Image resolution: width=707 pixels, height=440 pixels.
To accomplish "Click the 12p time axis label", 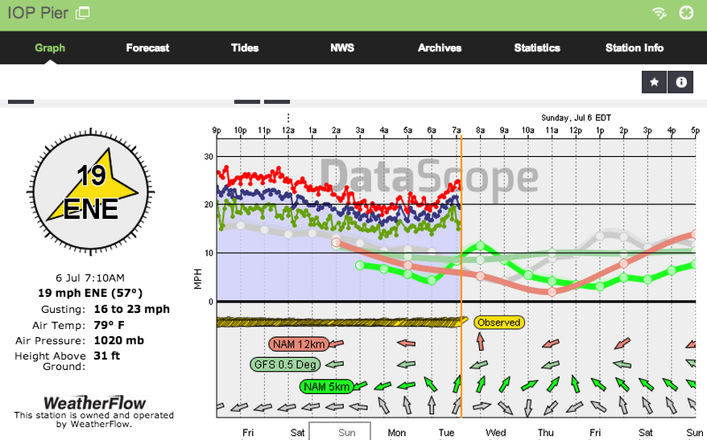I will coord(576,130).
